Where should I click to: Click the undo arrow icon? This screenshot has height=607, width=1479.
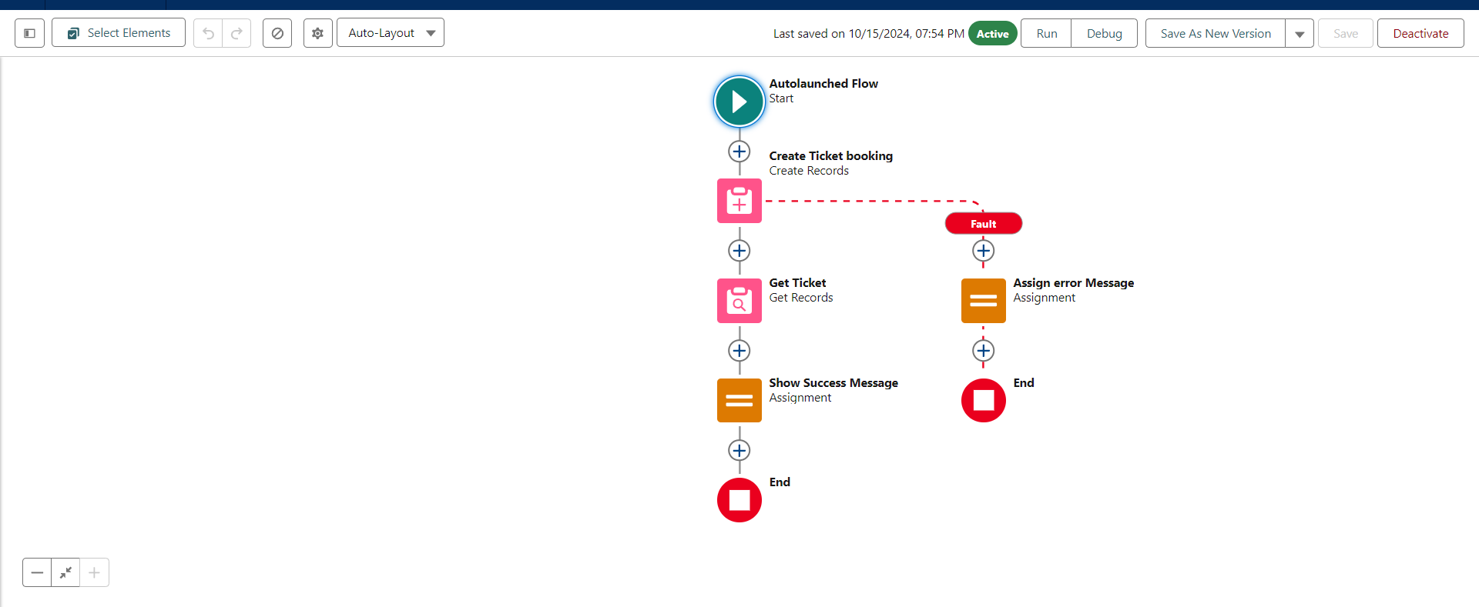click(x=208, y=33)
